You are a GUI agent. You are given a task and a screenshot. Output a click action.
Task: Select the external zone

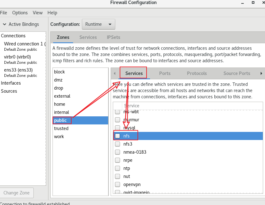80,96
